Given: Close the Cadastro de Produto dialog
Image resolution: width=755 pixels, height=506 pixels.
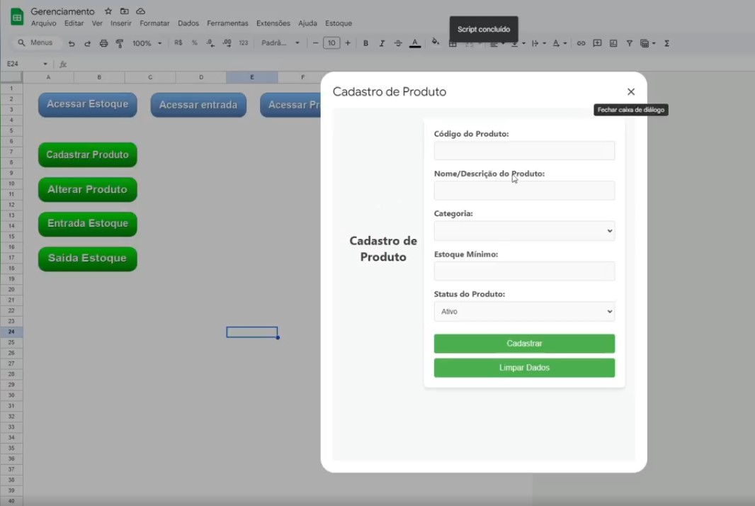Looking at the screenshot, I should click(631, 91).
